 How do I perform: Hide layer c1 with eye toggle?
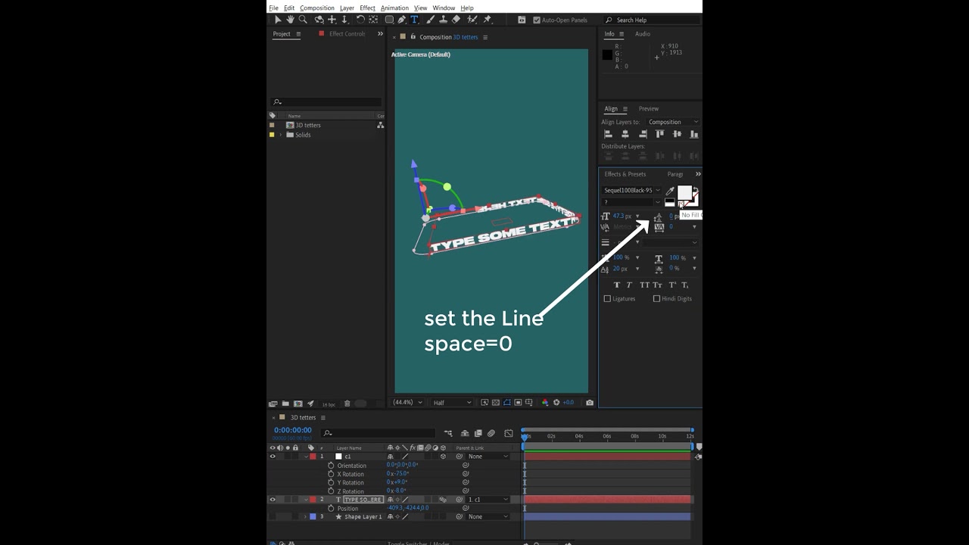point(273,456)
